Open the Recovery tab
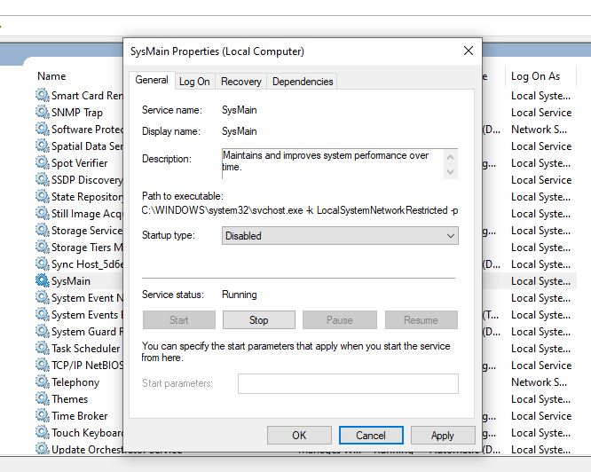 point(240,82)
